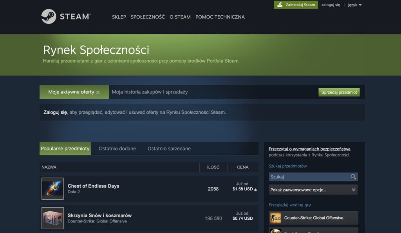This screenshot has width=401, height=233.
Task: Click the Przeglądaj według gry label
Action: (x=290, y=205)
